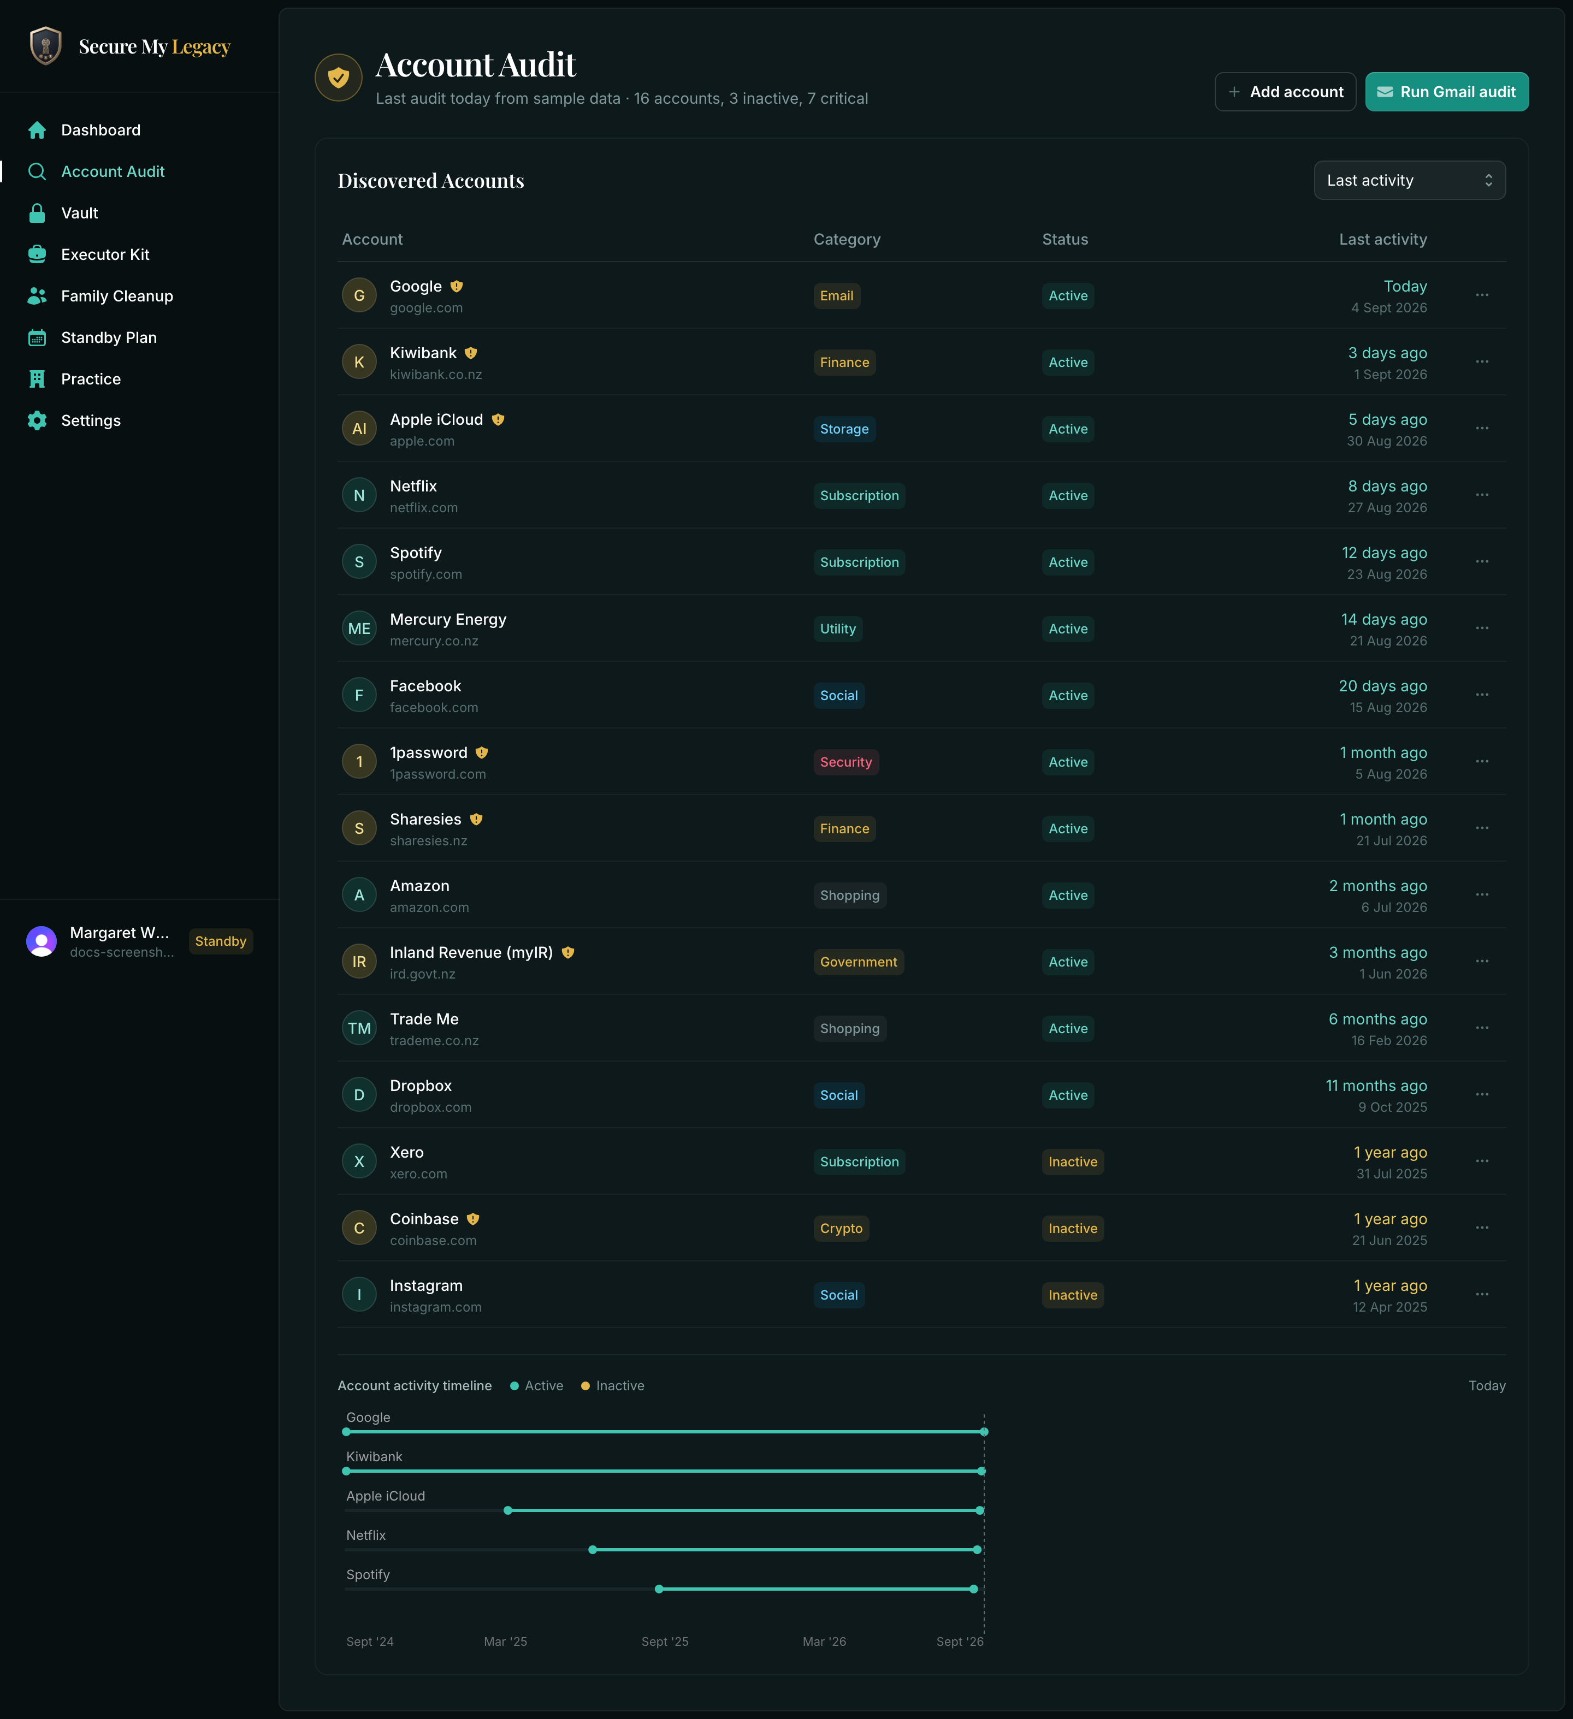Open the three-dot menu for Netflix row
The height and width of the screenshot is (1719, 1573).
(1482, 495)
